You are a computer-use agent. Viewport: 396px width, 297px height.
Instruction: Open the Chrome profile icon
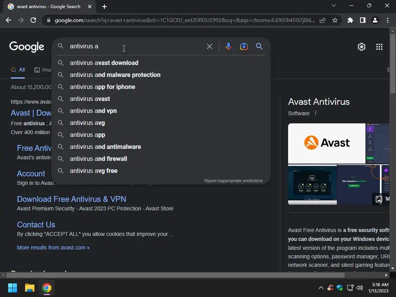click(x=375, y=20)
